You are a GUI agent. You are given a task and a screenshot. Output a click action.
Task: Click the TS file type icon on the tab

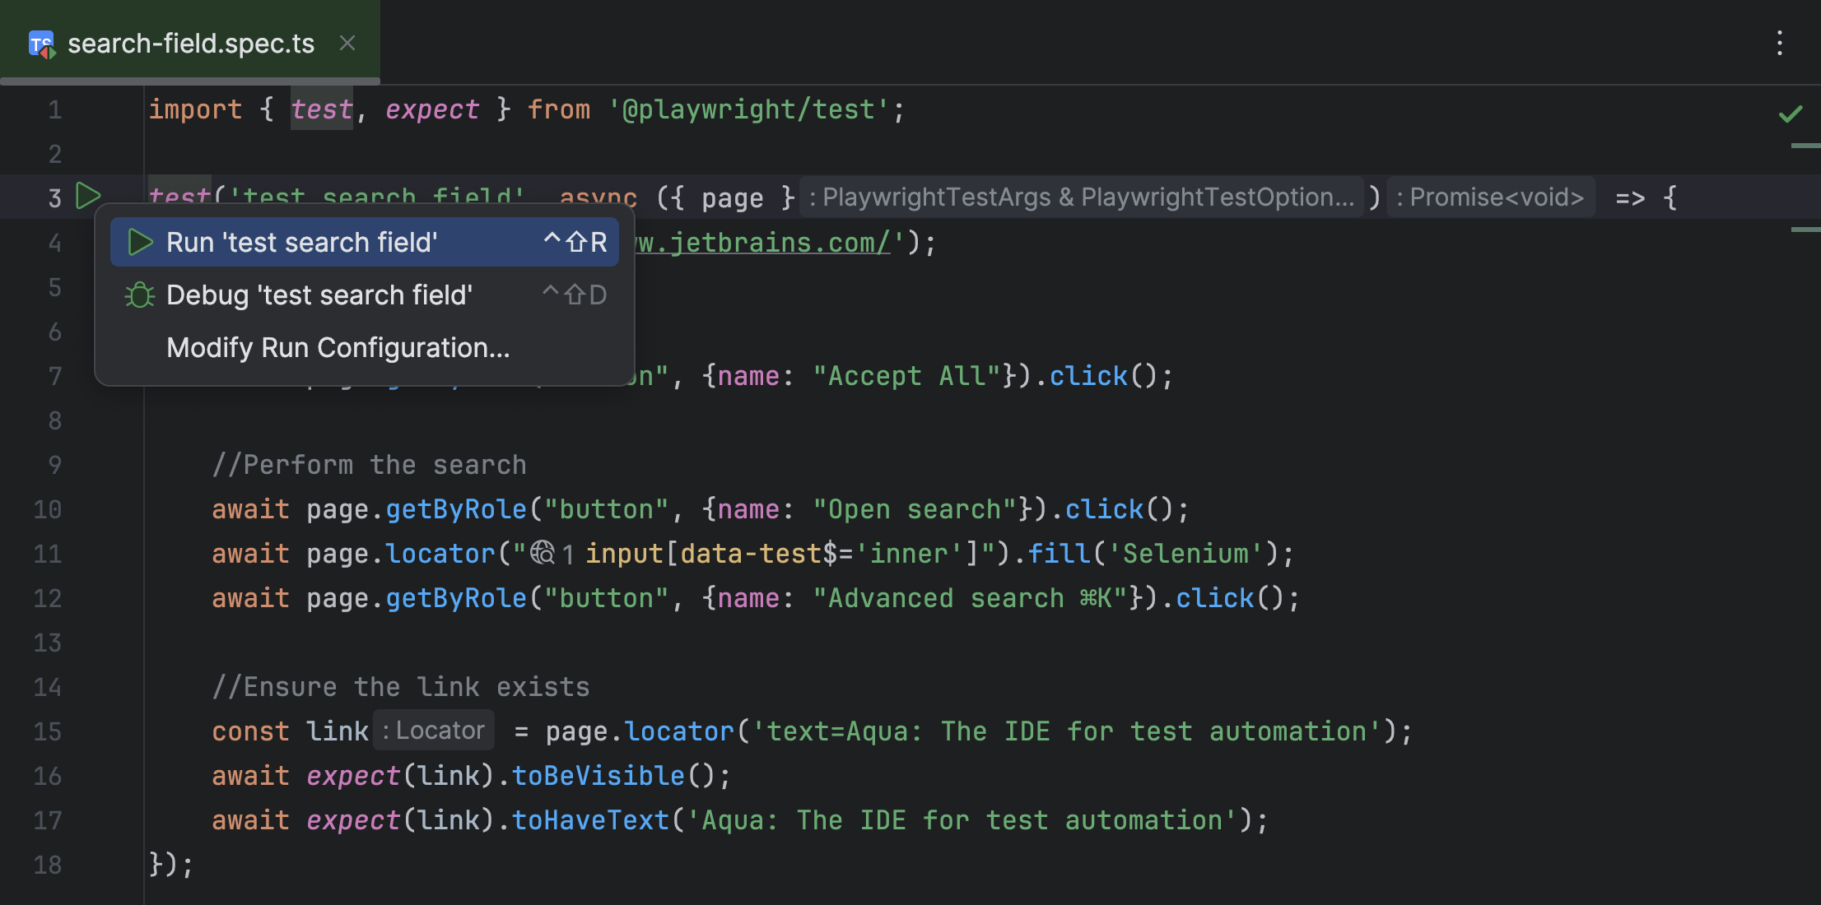click(x=43, y=44)
